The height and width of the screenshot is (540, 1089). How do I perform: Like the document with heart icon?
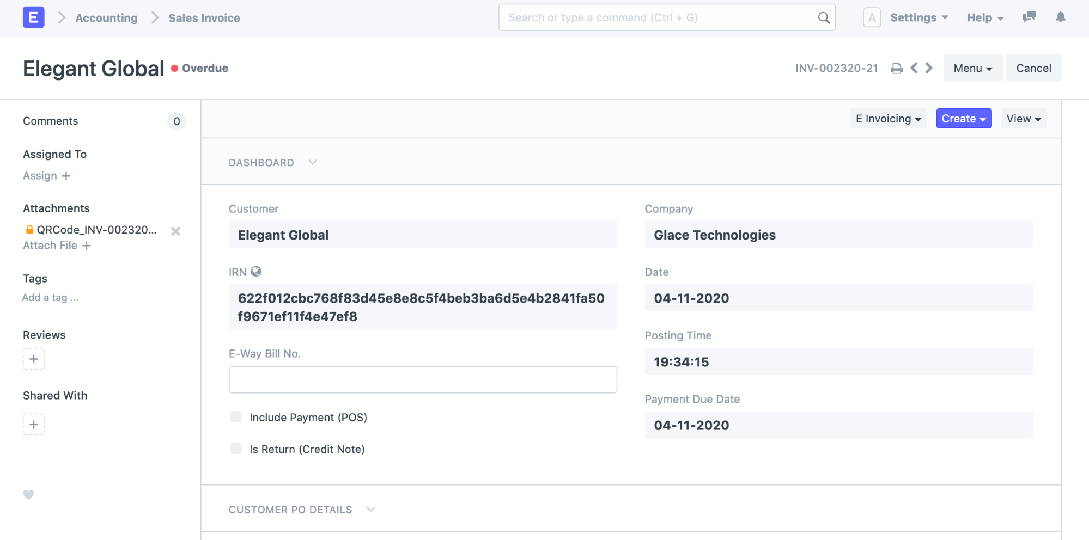[x=28, y=494]
